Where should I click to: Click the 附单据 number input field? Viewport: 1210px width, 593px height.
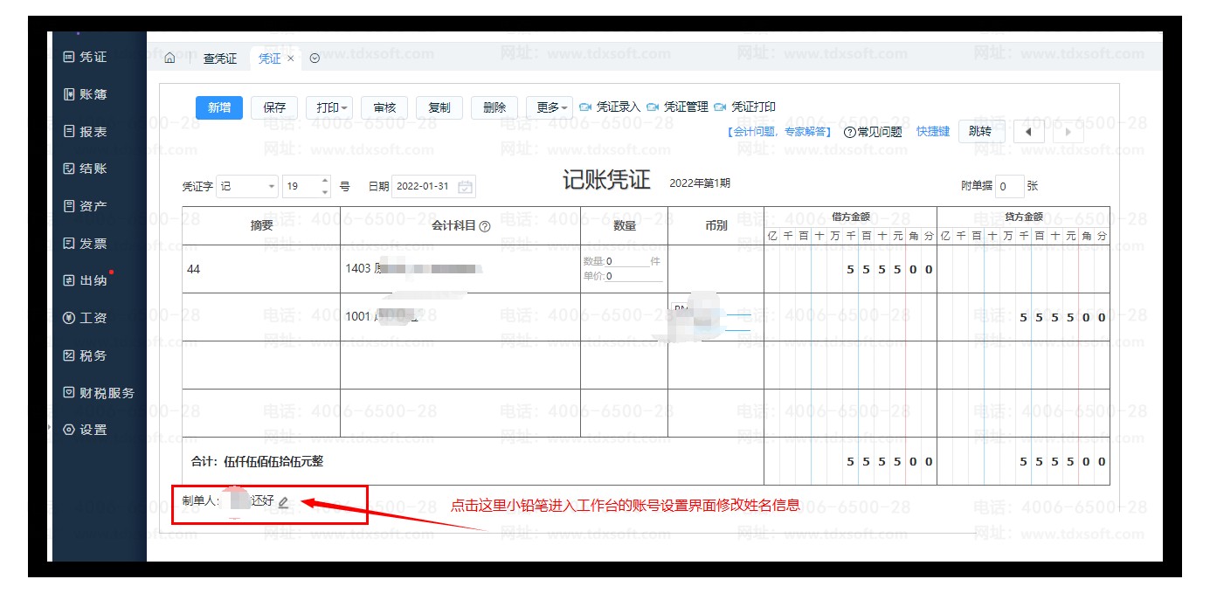(1009, 186)
